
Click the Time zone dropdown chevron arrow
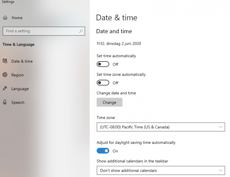pos(220,127)
